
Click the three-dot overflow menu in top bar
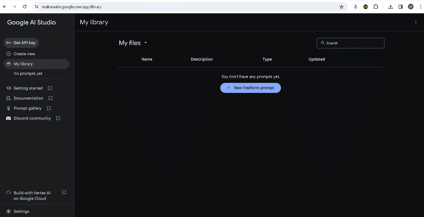pyautogui.click(x=416, y=22)
